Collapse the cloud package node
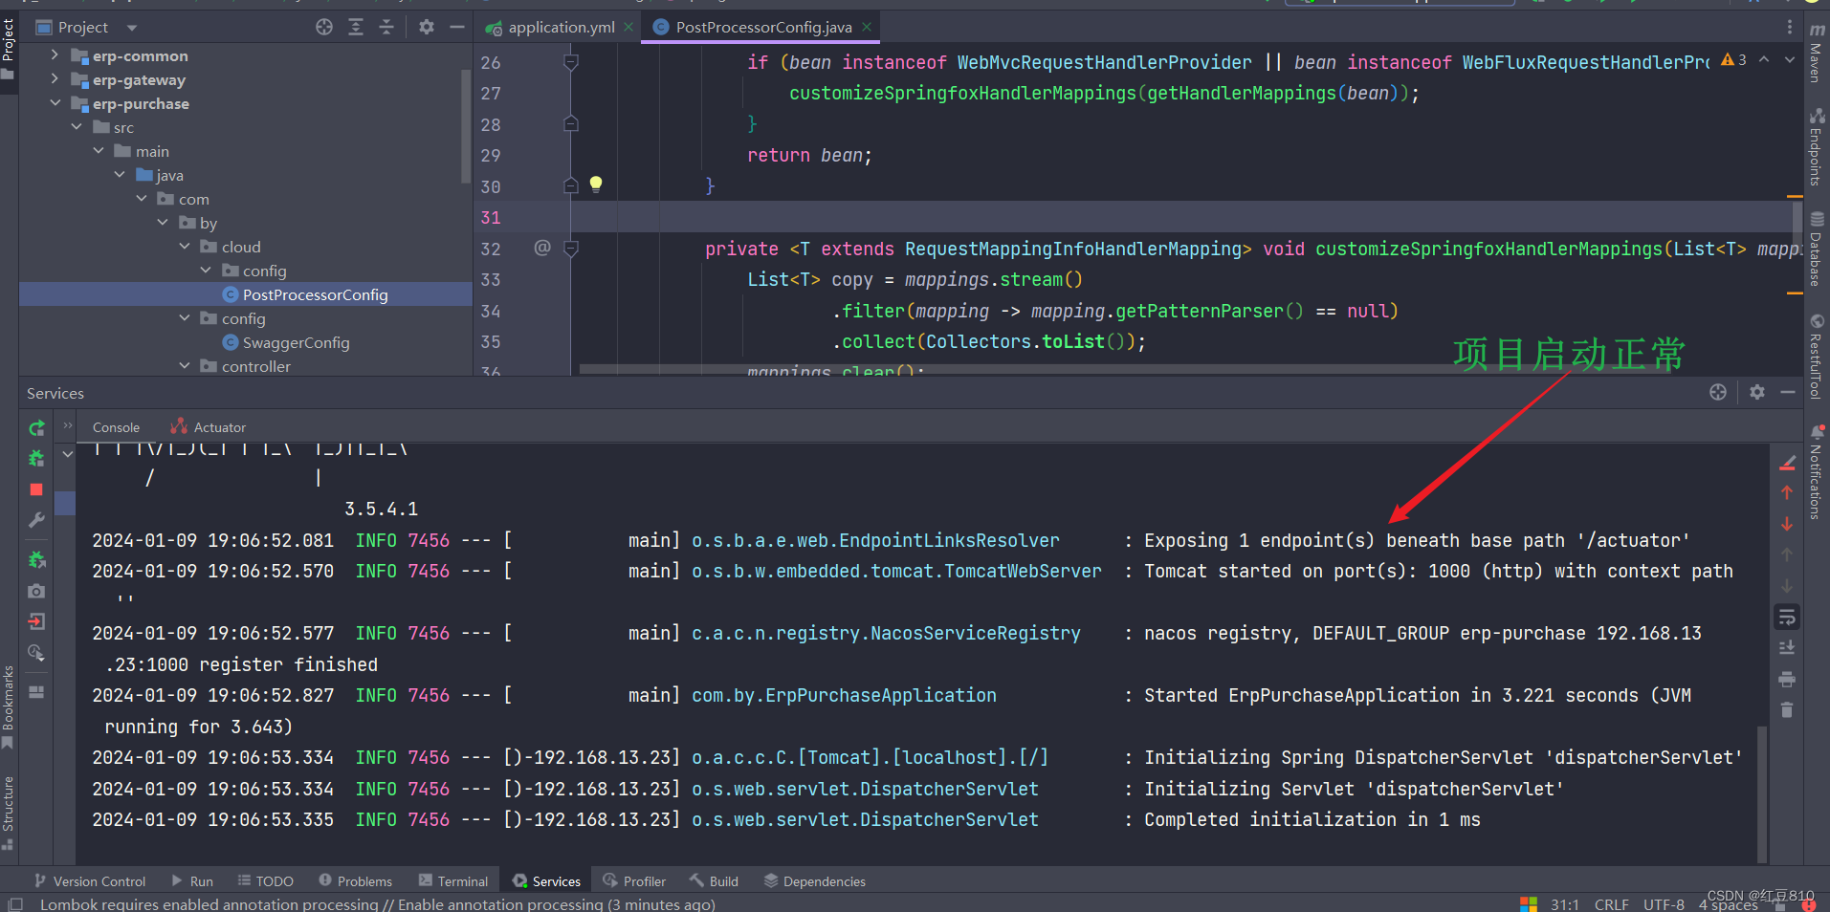Screen dimensions: 1830x912 (x=184, y=246)
